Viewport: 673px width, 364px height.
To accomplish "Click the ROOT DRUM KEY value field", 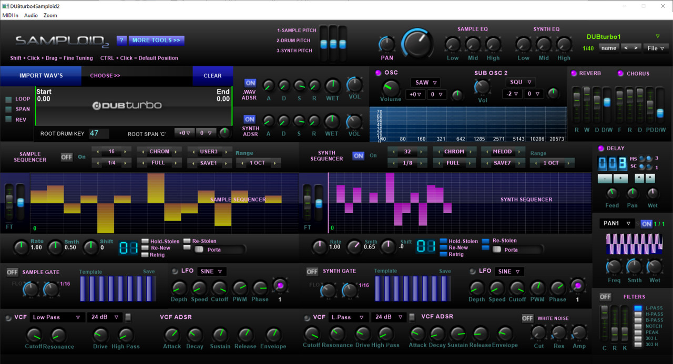I will pyautogui.click(x=98, y=133).
